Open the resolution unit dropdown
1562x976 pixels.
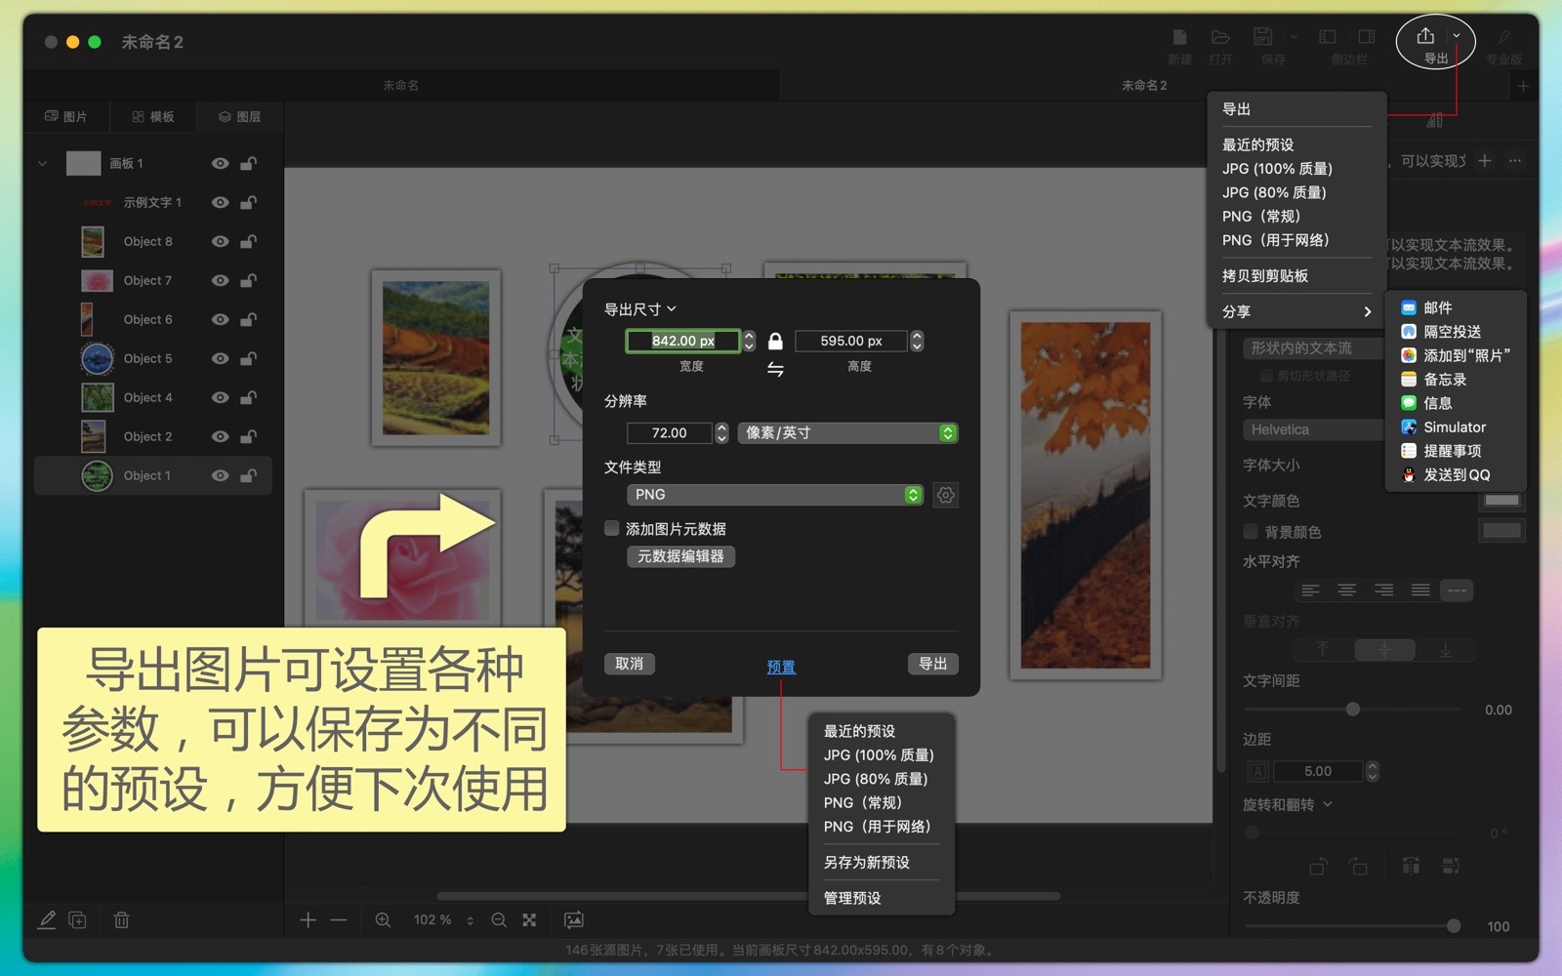(847, 432)
